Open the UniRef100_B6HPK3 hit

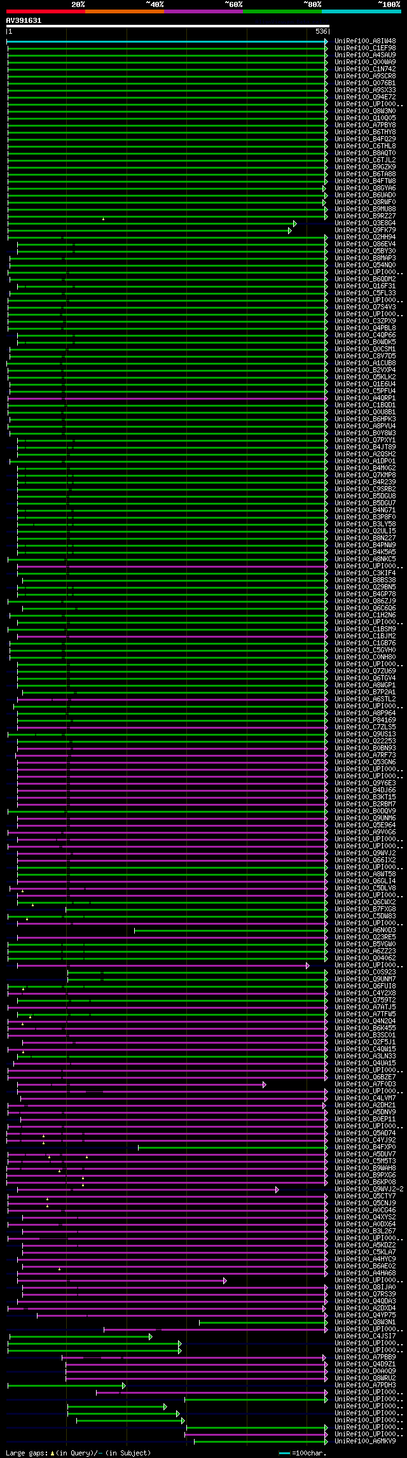(365, 419)
